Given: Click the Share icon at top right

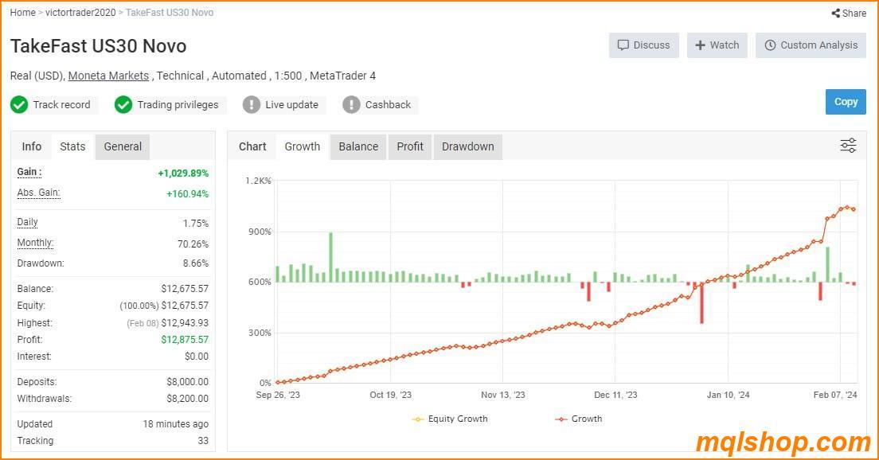Looking at the screenshot, I should 835,14.
